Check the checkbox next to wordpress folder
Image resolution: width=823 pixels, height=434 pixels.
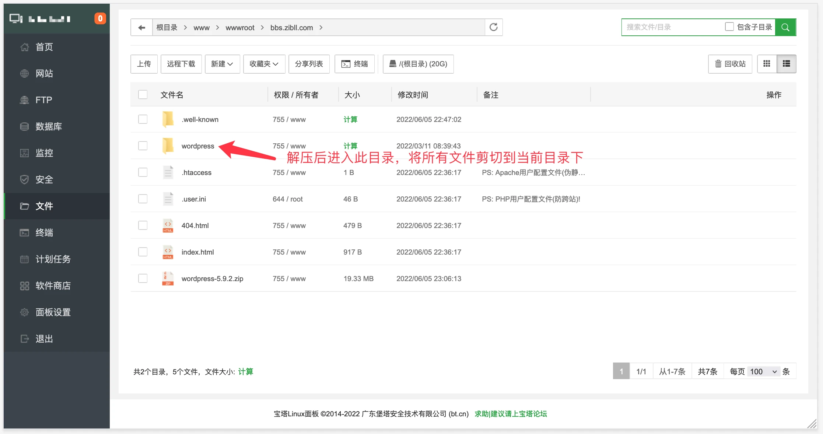click(143, 146)
